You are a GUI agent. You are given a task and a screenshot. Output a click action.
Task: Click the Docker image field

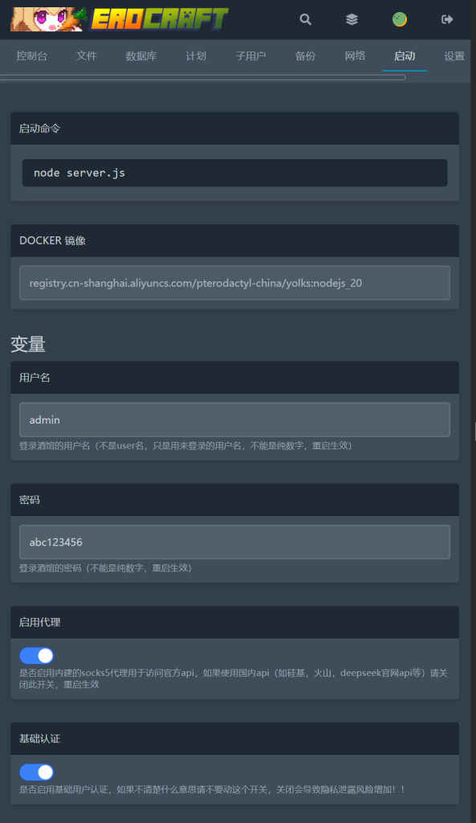click(x=235, y=283)
